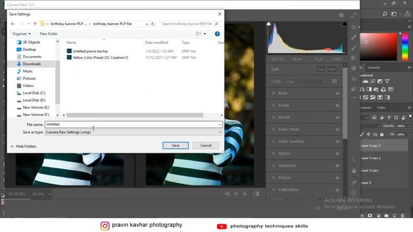The image size is (413, 232).
Task: Toggle the grid overlay icon in Camera Raw
Action: tap(354, 193)
